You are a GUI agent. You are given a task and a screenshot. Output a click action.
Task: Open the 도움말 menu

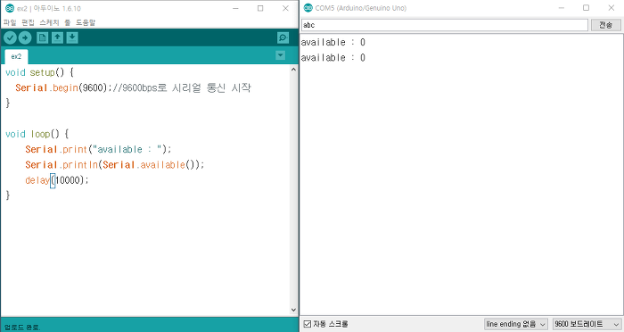point(86,22)
